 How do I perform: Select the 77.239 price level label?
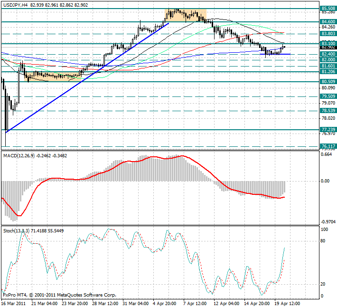coord(328,129)
